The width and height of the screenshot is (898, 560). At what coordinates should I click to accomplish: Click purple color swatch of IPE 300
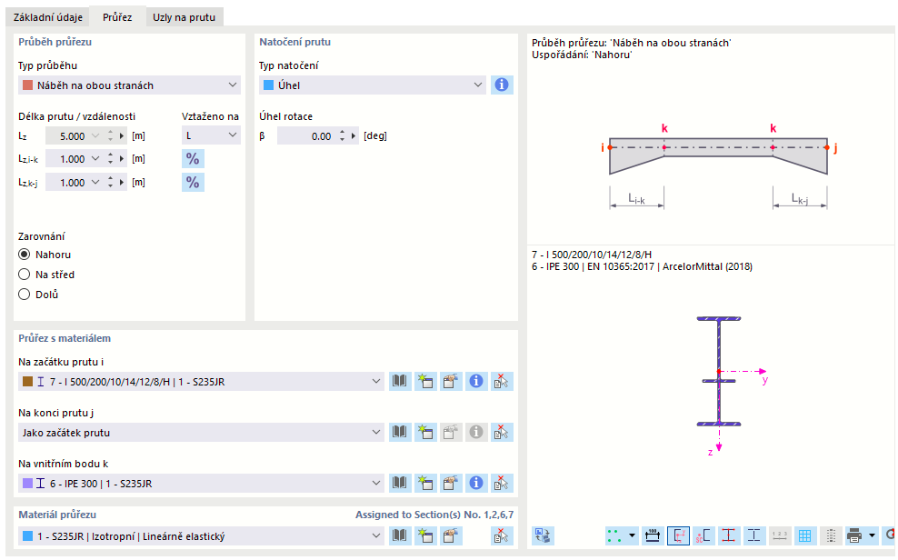[27, 484]
